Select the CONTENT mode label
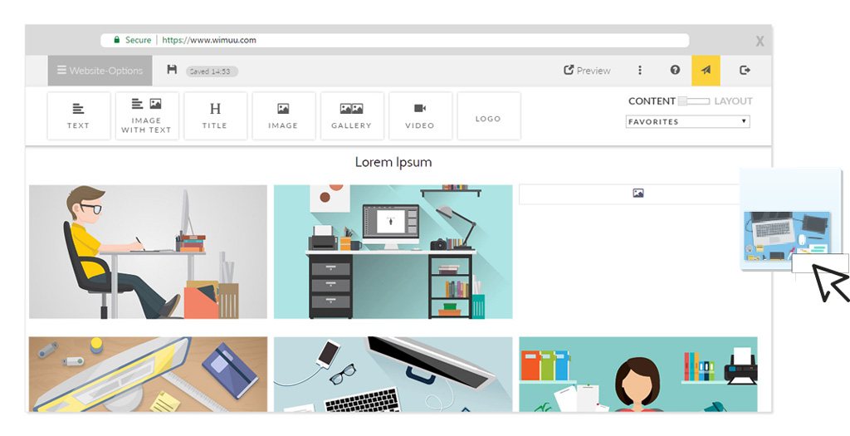Viewport: 850px width, 436px height. coord(652,100)
